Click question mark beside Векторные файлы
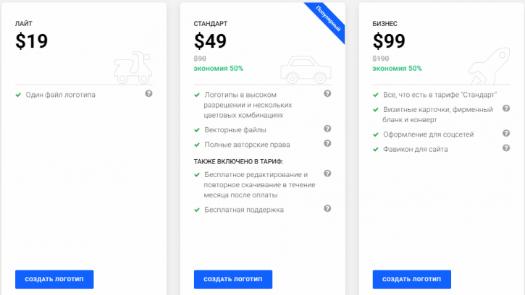The height and width of the screenshot is (295, 525). coord(327,129)
